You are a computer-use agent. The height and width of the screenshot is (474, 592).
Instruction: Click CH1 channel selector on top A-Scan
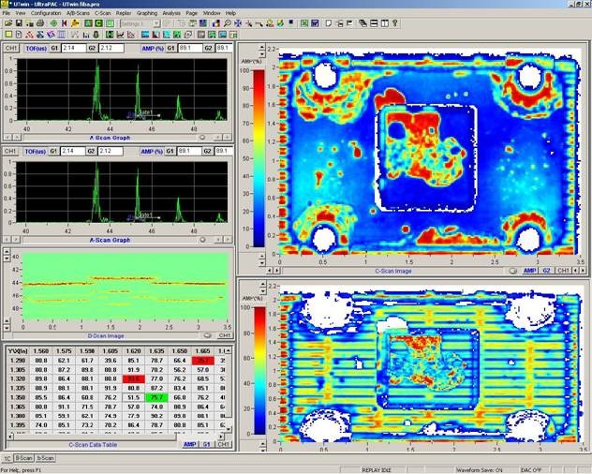[x=11, y=47]
